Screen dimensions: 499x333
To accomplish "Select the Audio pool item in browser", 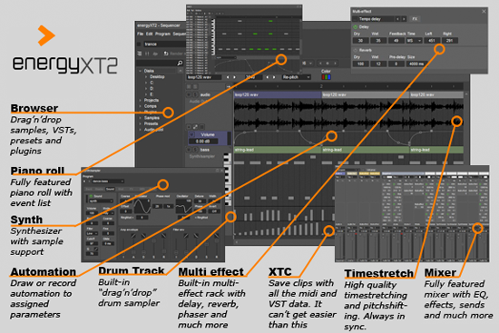I will 153,130.
